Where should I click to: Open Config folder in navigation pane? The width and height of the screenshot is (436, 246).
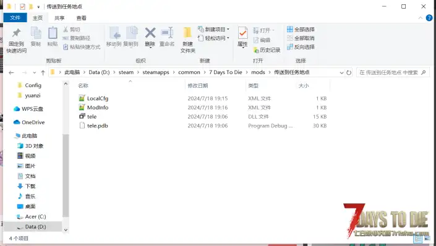pyautogui.click(x=30, y=85)
